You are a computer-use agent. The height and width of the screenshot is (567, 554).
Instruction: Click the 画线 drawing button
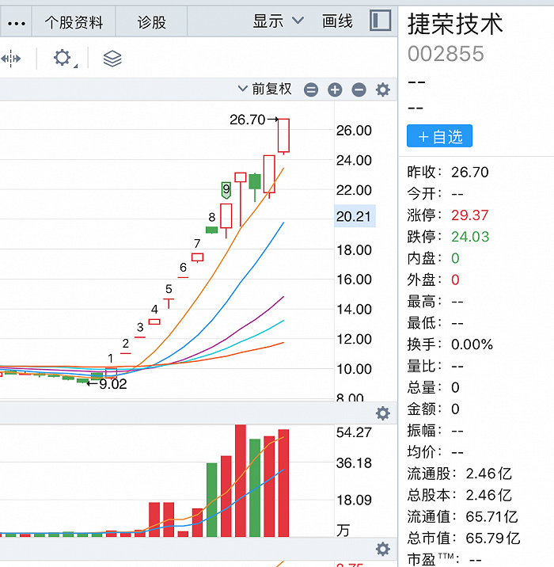click(338, 21)
